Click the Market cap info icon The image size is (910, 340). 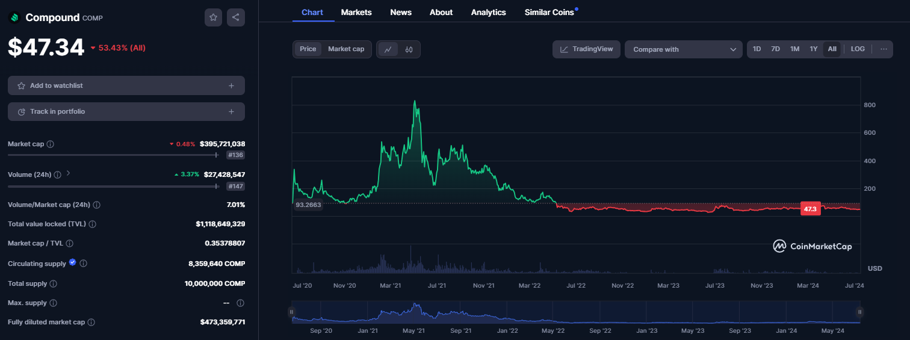pos(51,144)
